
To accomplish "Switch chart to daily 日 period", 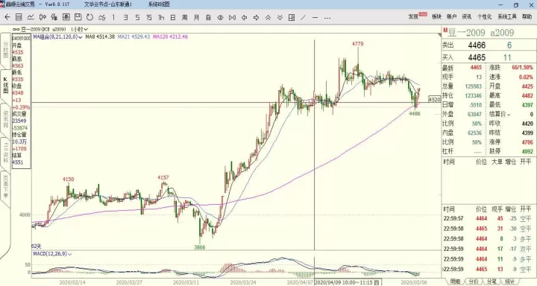I will pyautogui.click(x=173, y=17).
